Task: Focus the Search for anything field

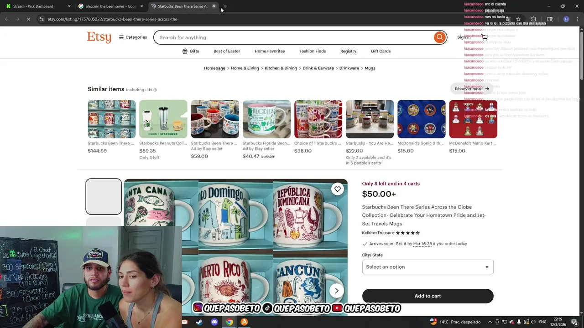Action: coord(294,37)
